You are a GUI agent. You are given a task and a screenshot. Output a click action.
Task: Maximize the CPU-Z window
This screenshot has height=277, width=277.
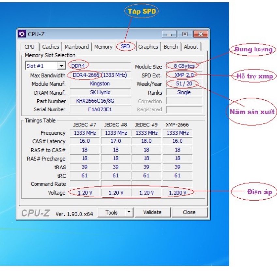185,34
